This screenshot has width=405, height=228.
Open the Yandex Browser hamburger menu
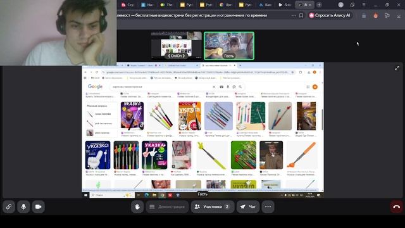tap(364, 4)
